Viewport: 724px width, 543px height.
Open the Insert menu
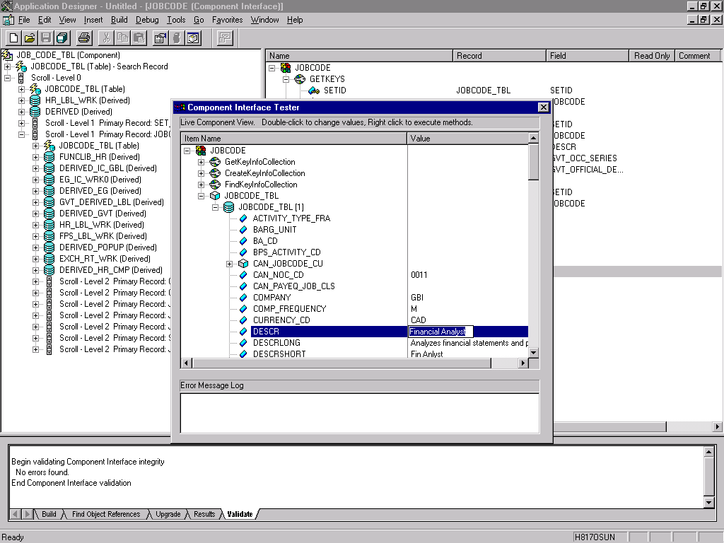[x=93, y=20]
